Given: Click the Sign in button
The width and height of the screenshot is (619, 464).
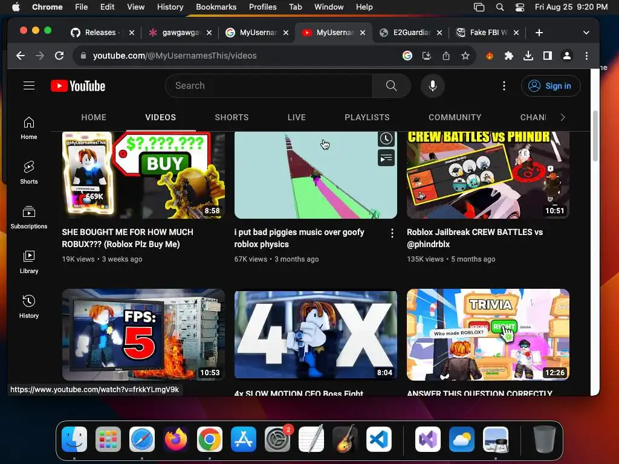Looking at the screenshot, I should [551, 86].
